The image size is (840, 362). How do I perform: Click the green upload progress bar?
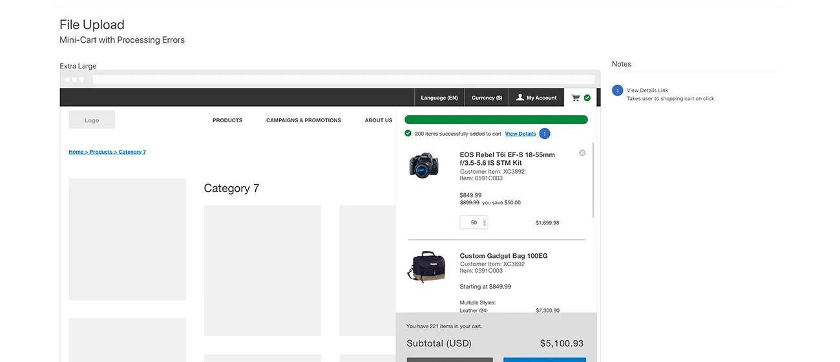coord(496,120)
